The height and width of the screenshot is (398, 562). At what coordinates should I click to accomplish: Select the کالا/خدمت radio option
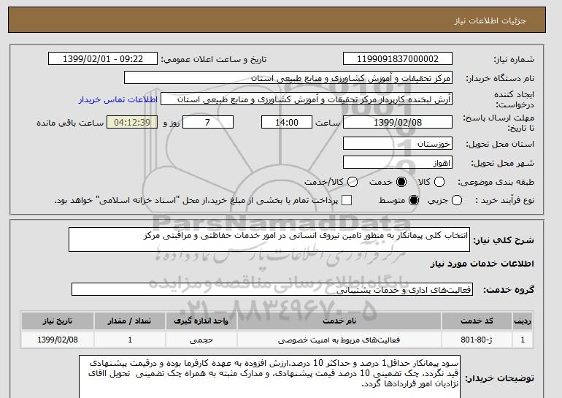[x=353, y=182]
